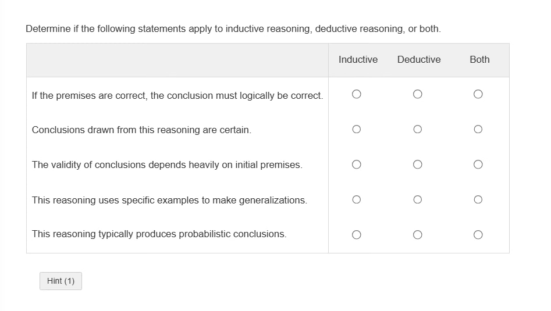
Task: Mark Inductive for 'depends heavily on initial premises'
Action: tap(357, 165)
